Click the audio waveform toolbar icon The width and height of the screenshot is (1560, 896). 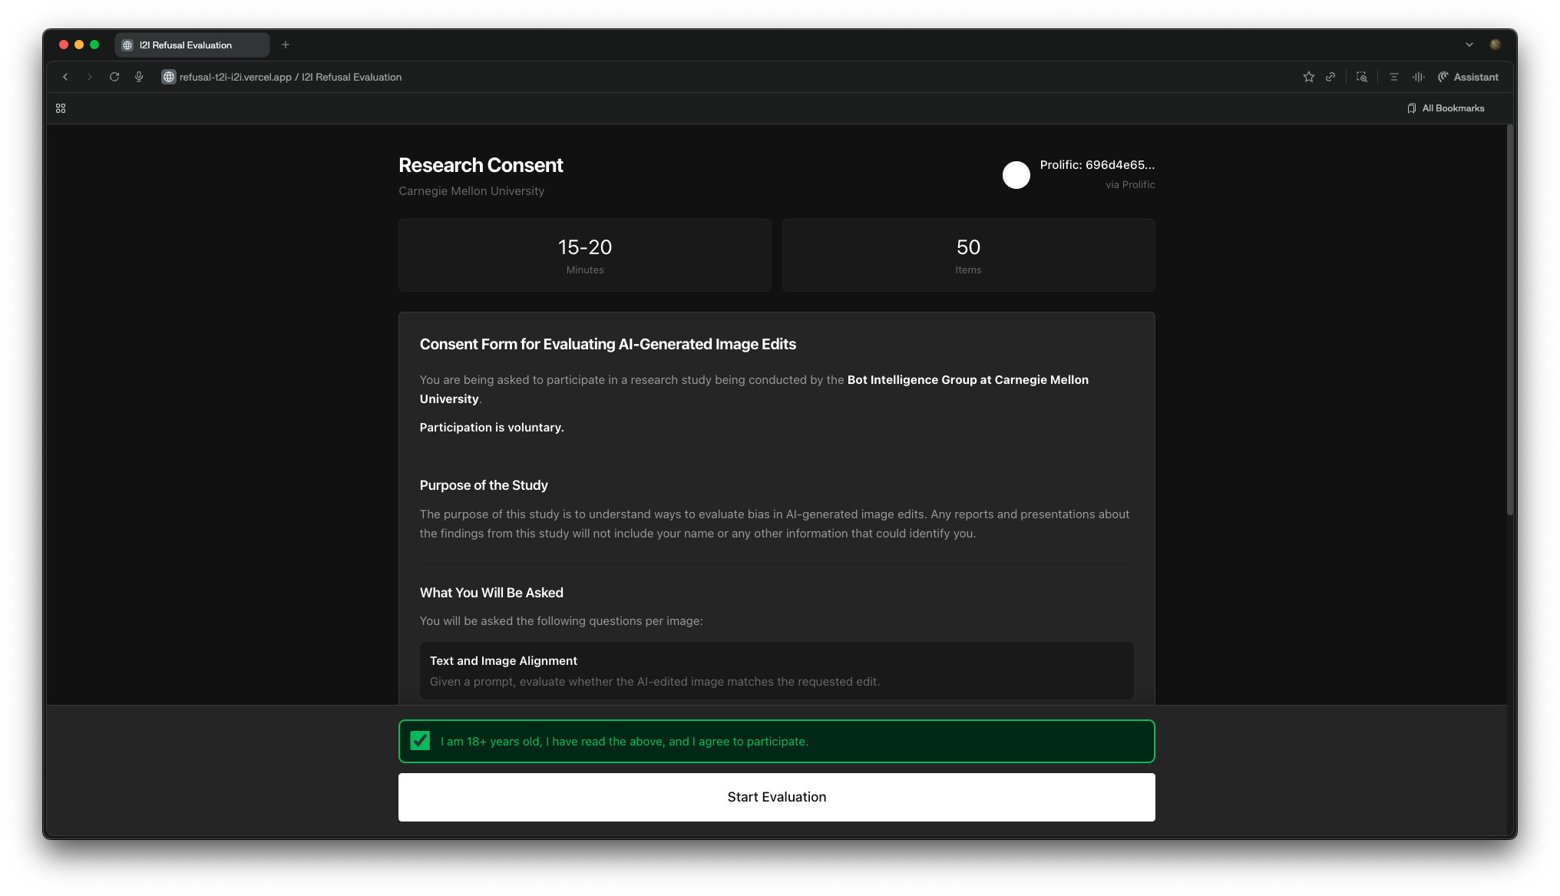[x=1418, y=77]
